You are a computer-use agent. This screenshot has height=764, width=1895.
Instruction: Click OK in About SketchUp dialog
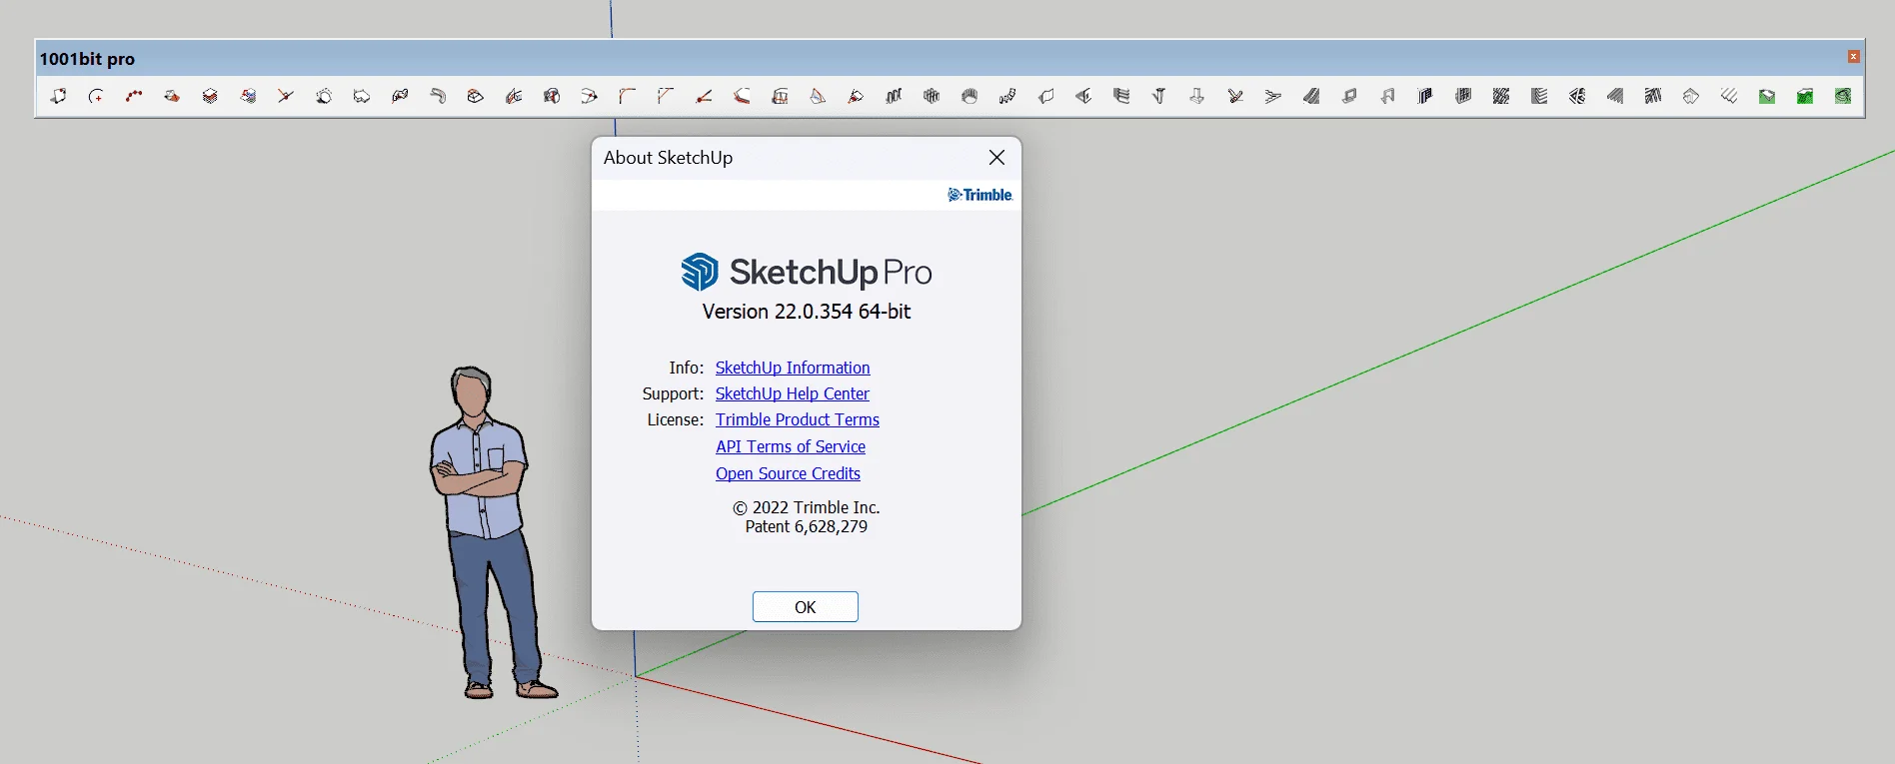coord(806,607)
